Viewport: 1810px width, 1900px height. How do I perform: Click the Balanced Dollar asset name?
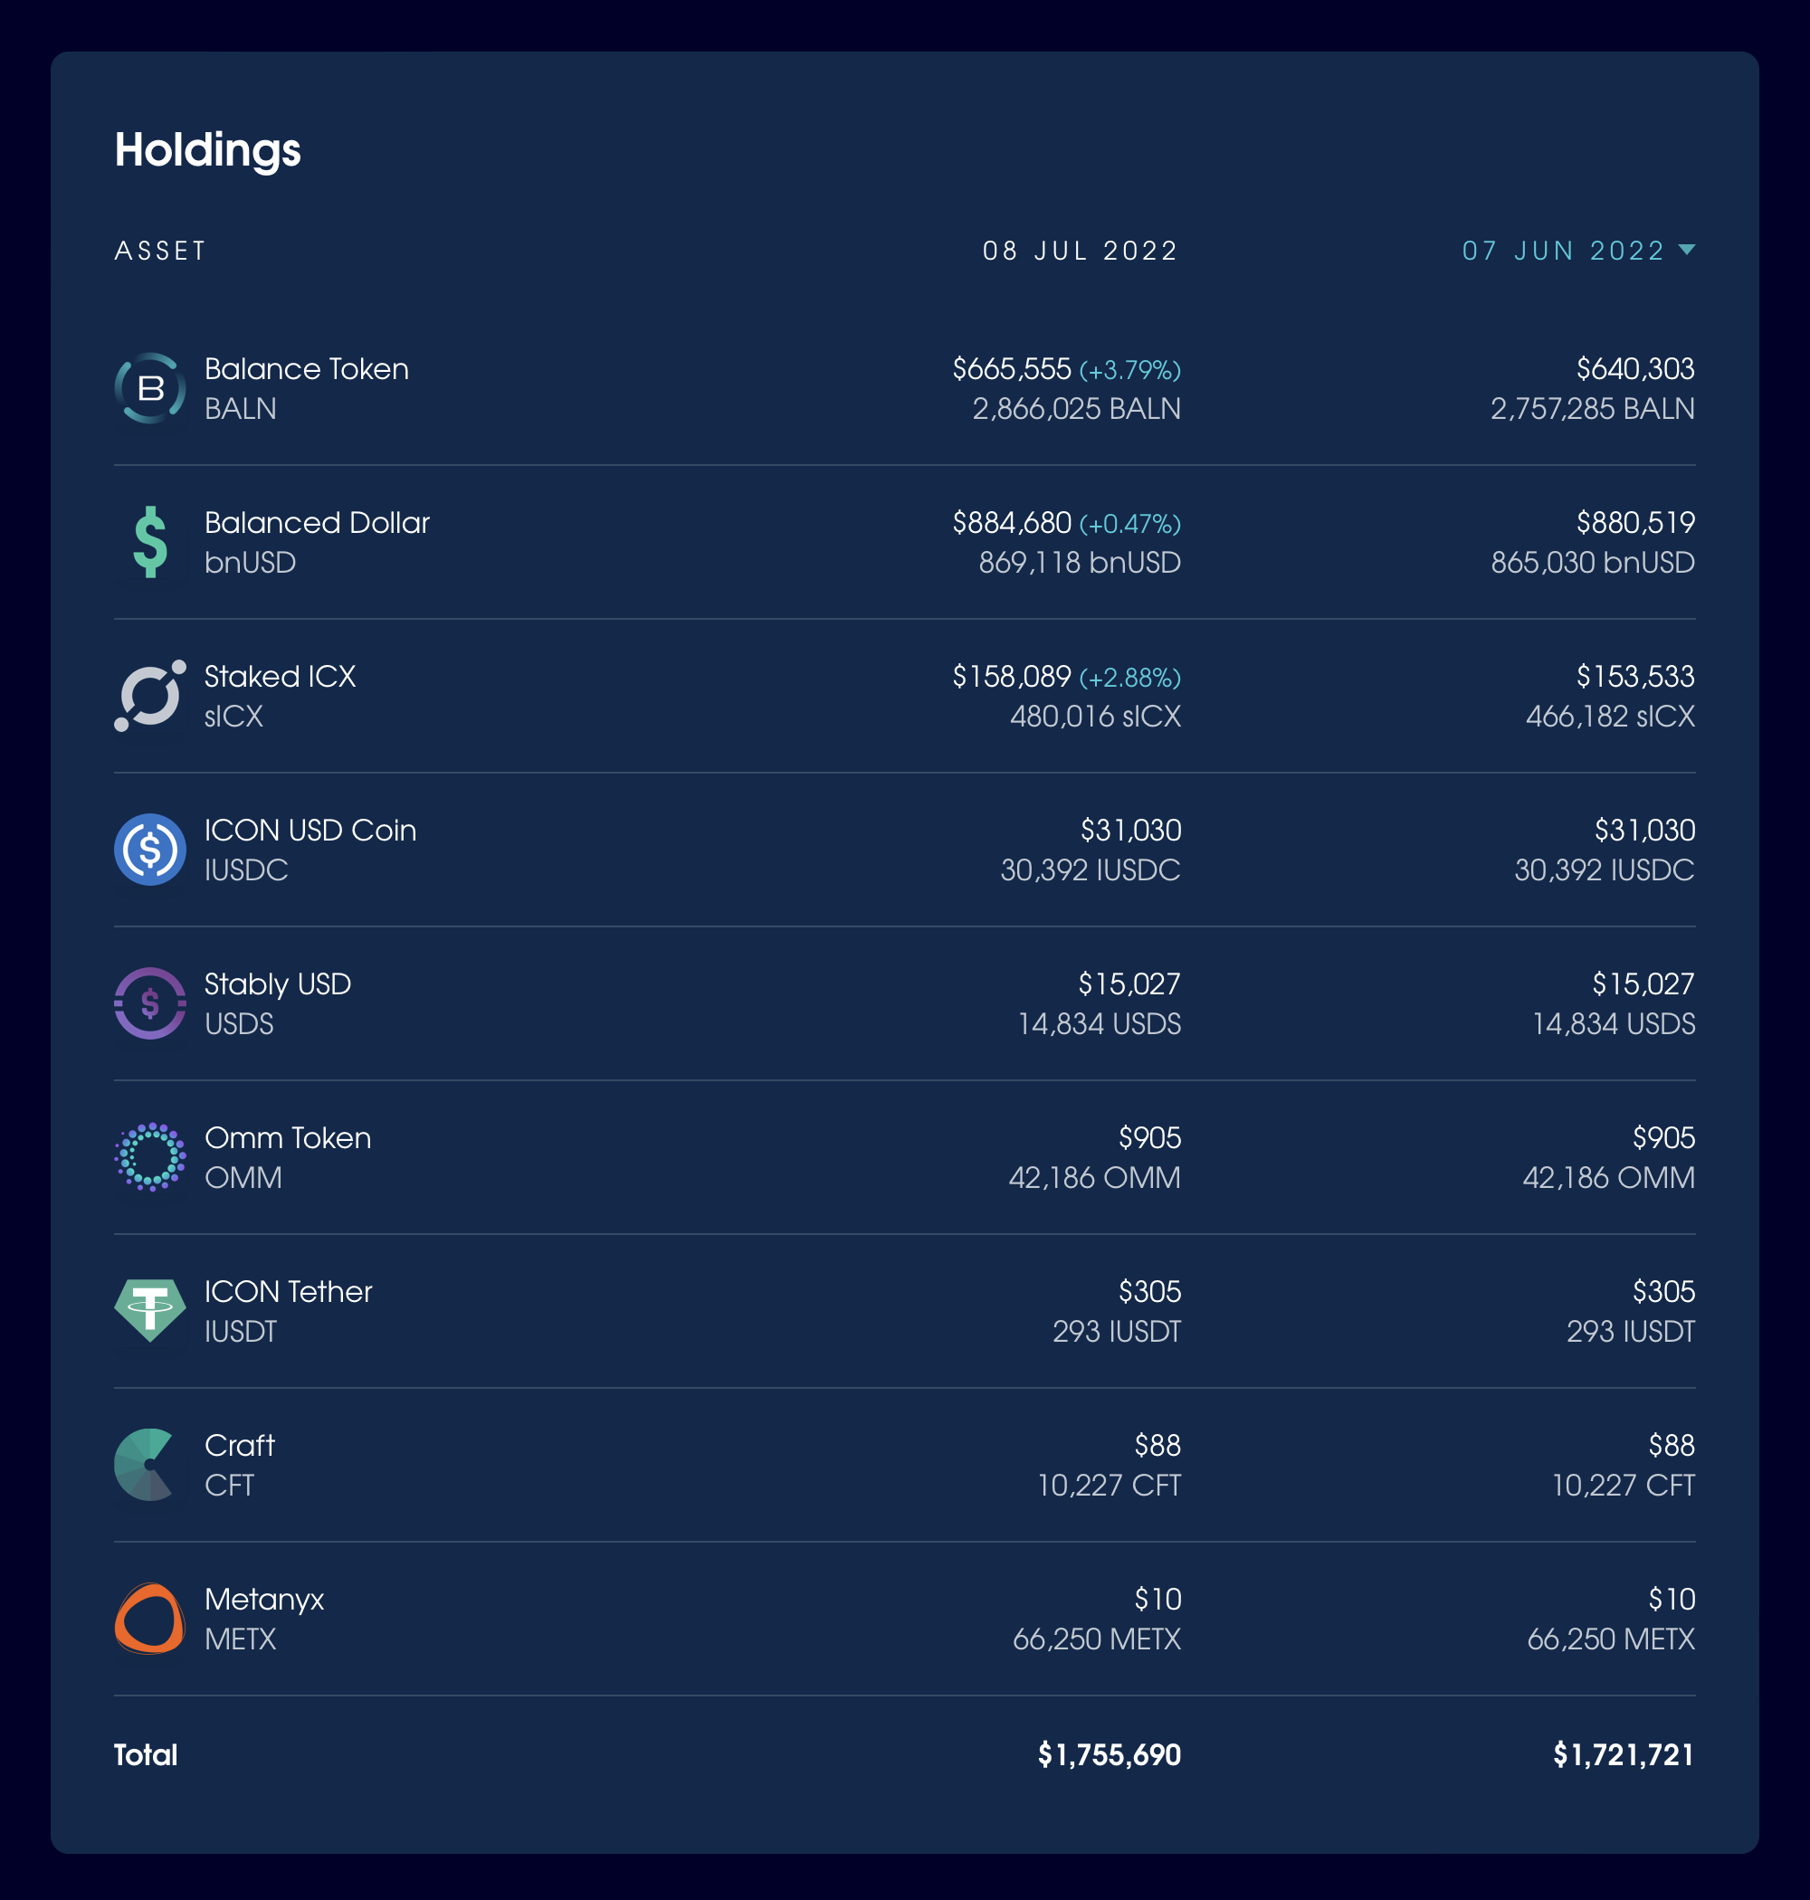(x=318, y=523)
